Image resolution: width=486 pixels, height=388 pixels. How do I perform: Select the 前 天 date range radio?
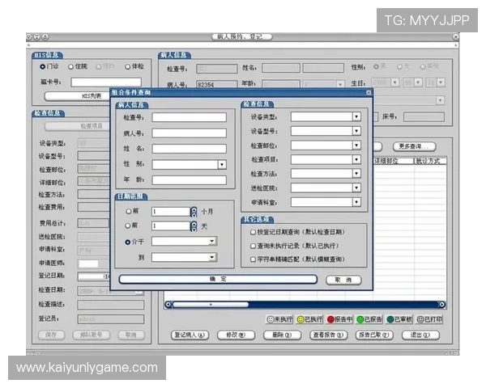click(x=127, y=226)
